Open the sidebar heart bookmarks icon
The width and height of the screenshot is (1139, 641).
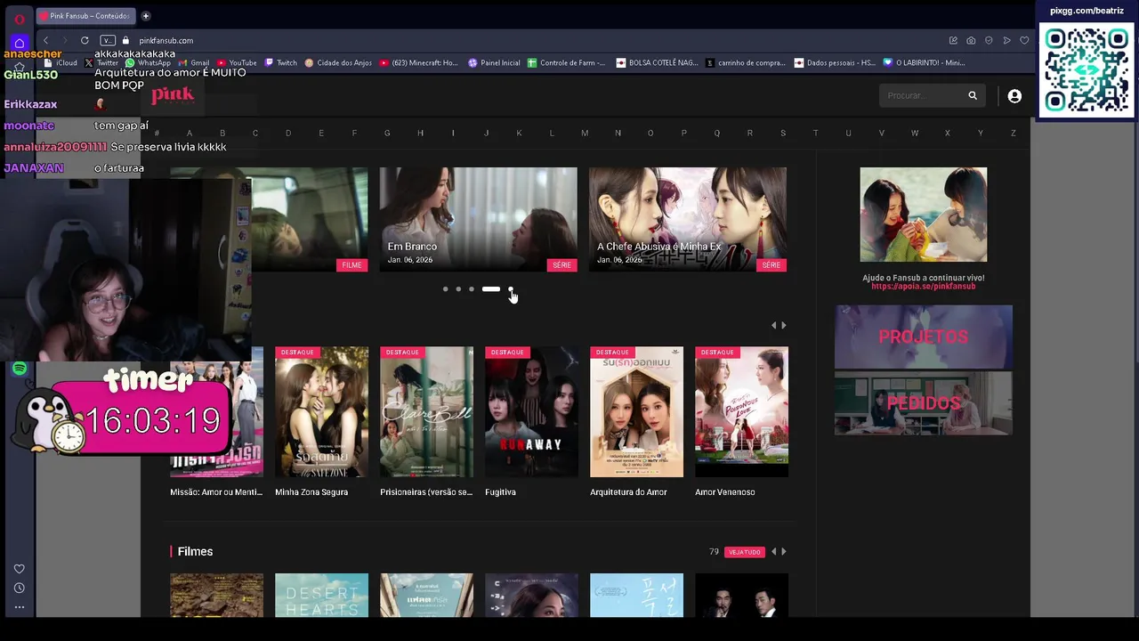[19, 569]
